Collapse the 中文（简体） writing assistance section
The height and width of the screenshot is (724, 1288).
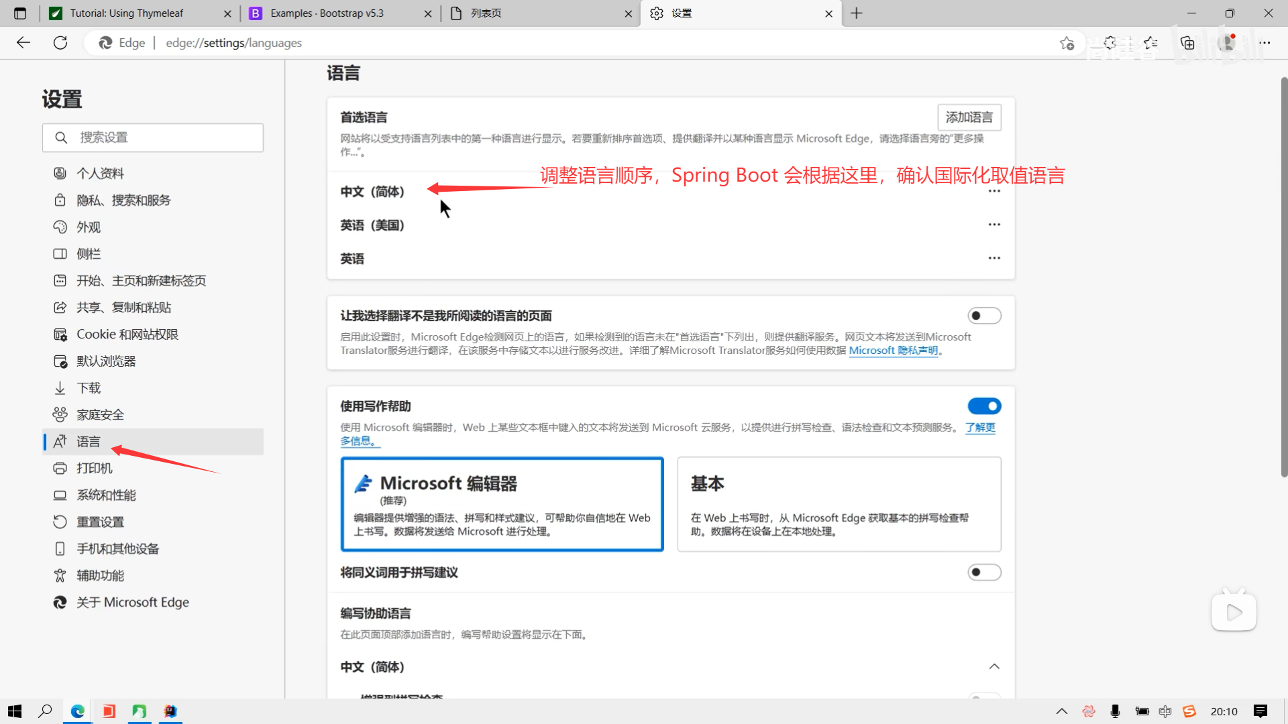(x=994, y=666)
